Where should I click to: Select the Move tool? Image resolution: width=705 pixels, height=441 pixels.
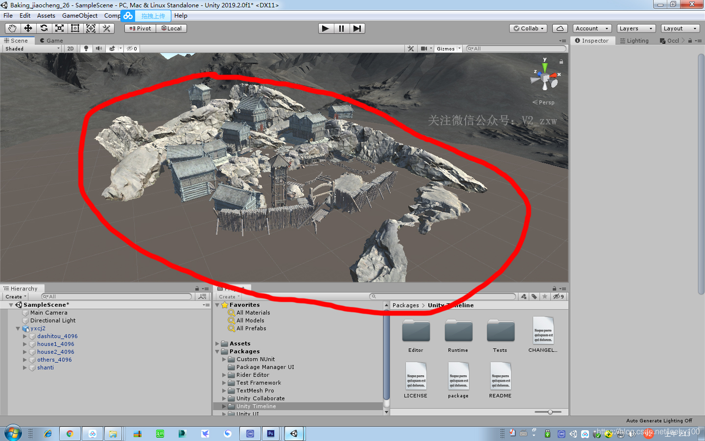click(28, 28)
